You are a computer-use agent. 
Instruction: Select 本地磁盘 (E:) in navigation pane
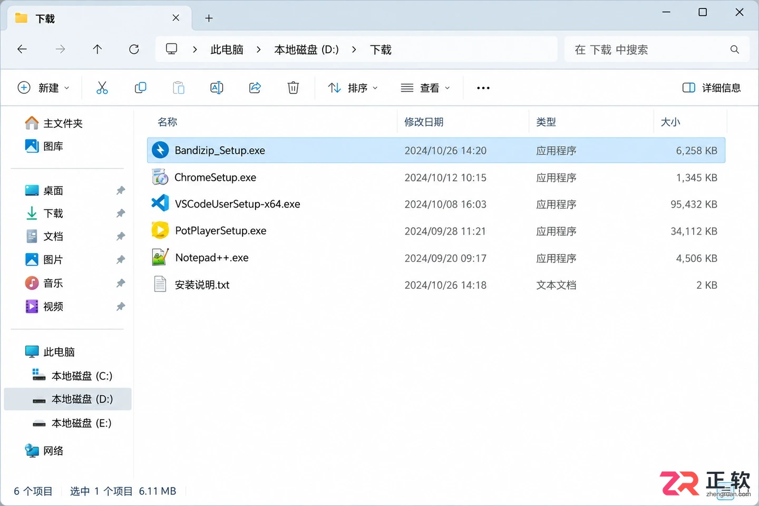[72, 423]
